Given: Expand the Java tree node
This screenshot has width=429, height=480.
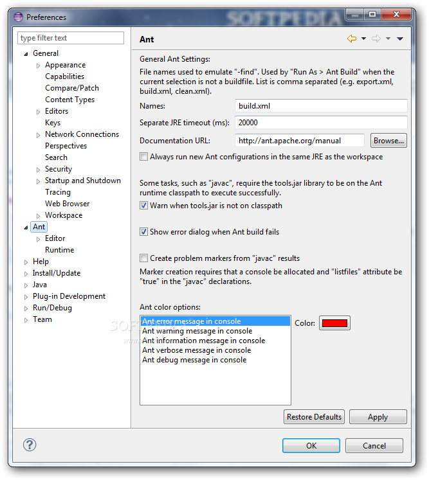Looking at the screenshot, I should coord(26,285).
